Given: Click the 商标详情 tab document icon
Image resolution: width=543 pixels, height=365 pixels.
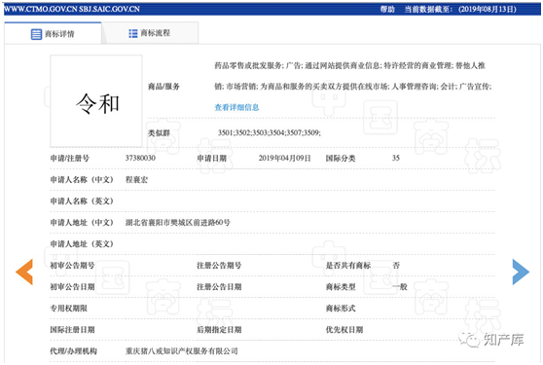Looking at the screenshot, I should point(36,34).
